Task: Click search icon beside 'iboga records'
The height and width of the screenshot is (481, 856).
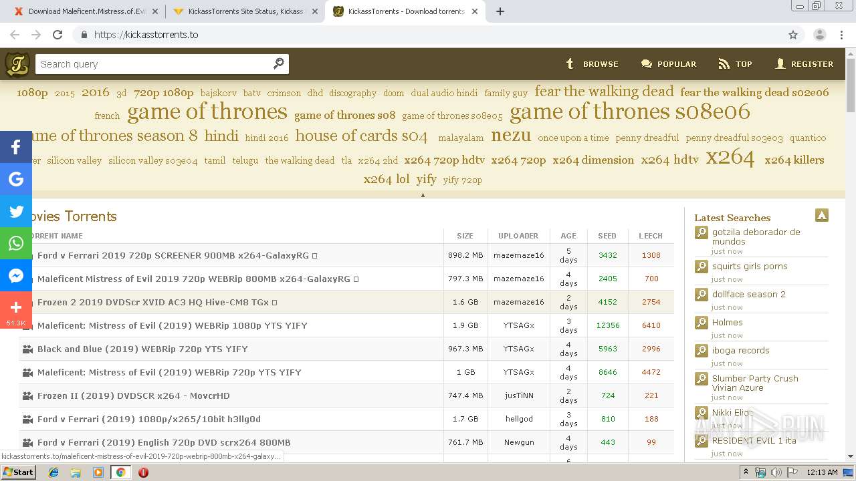Action: tap(701, 351)
